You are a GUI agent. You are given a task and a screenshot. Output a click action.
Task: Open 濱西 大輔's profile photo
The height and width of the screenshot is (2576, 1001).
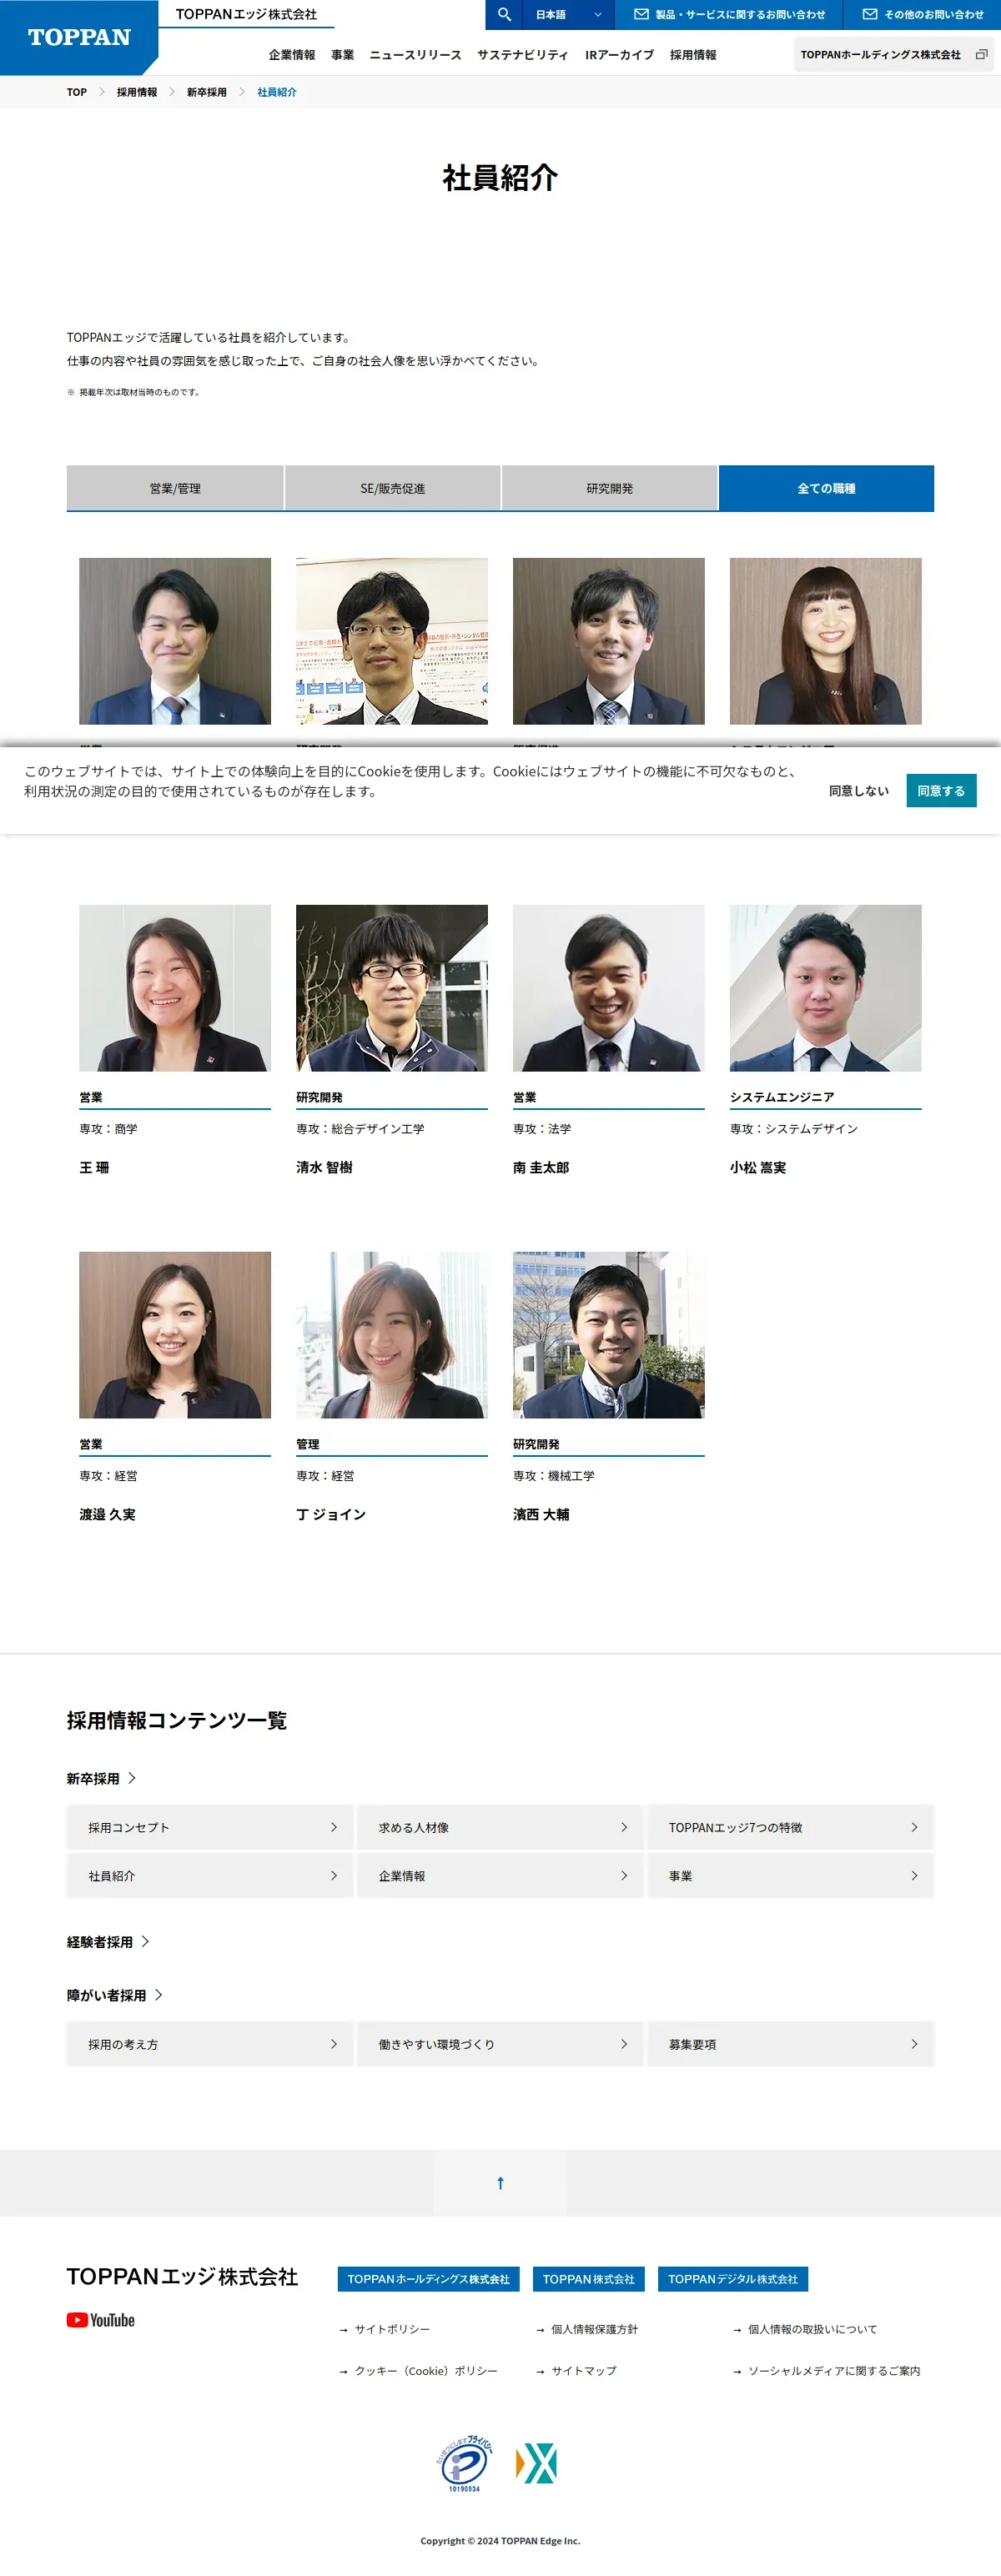click(x=609, y=1335)
